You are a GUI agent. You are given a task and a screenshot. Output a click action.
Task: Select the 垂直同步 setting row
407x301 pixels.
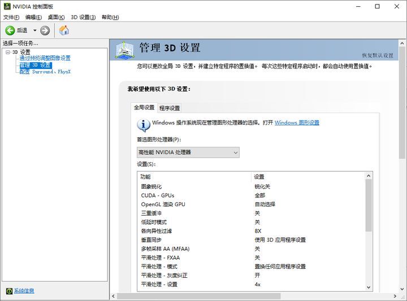coord(251,240)
